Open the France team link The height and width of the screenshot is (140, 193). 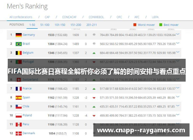click(x=27, y=89)
